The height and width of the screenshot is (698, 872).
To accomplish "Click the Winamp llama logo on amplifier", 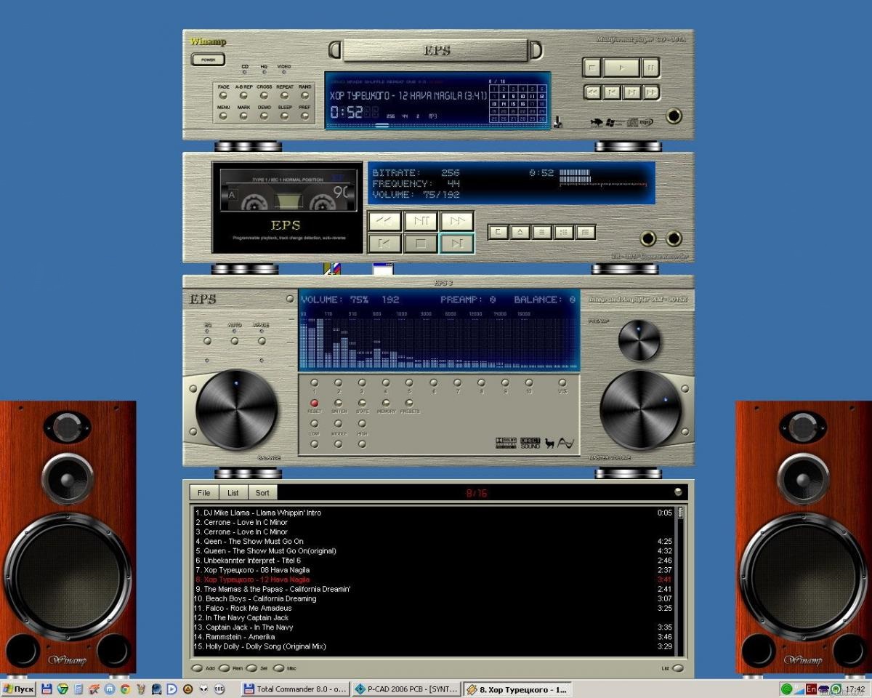I will [549, 443].
